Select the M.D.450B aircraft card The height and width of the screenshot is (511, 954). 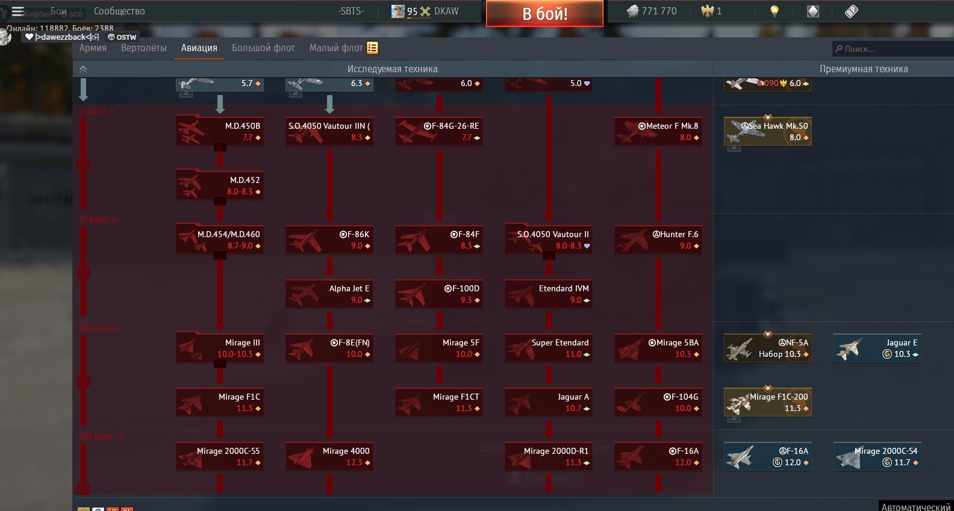coord(220,131)
